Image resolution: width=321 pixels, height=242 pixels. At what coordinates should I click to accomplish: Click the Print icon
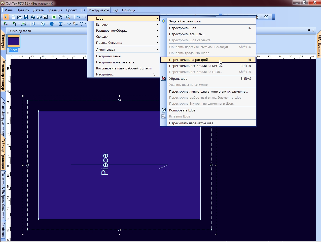[x=33, y=17]
